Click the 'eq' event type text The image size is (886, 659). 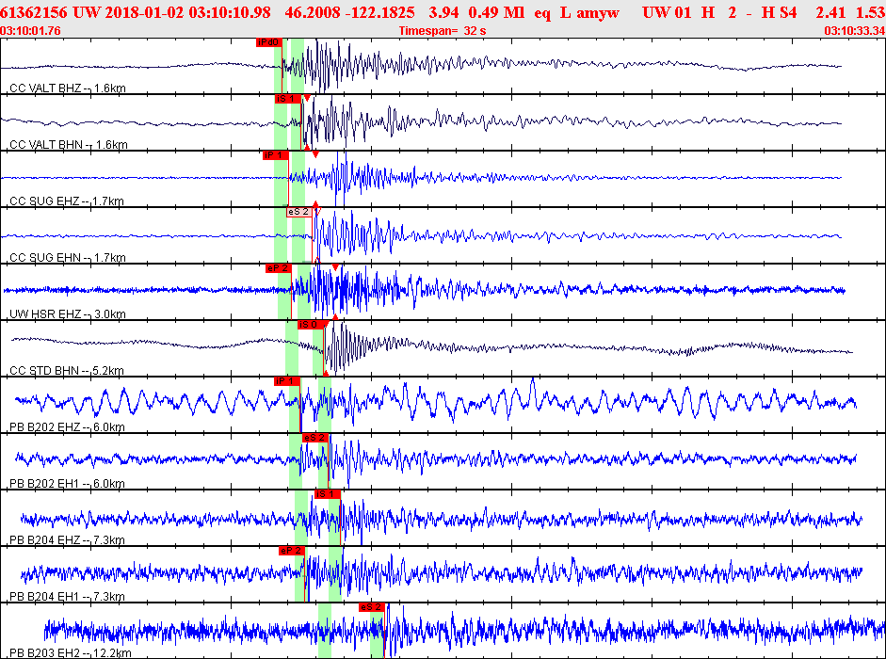[x=542, y=13]
